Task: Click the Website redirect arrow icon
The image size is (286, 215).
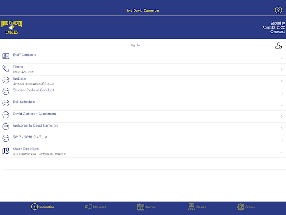Action: pos(6,80)
